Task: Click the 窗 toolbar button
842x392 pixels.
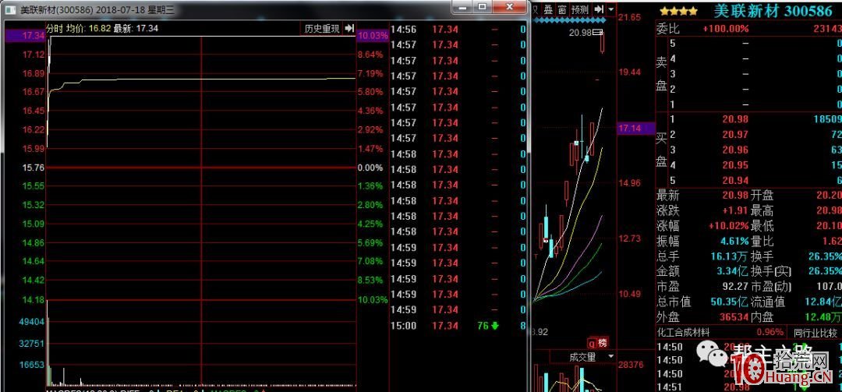Action: pos(561,9)
